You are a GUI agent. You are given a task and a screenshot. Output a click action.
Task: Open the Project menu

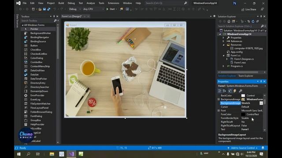click(51, 3)
